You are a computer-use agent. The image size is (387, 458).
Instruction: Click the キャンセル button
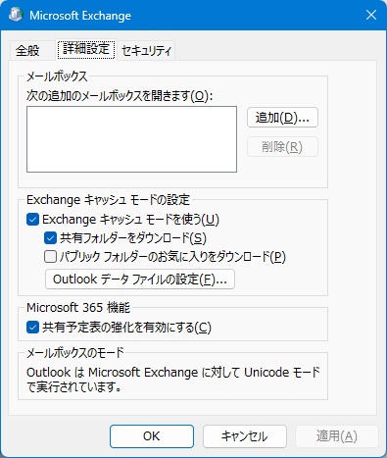pyautogui.click(x=245, y=436)
